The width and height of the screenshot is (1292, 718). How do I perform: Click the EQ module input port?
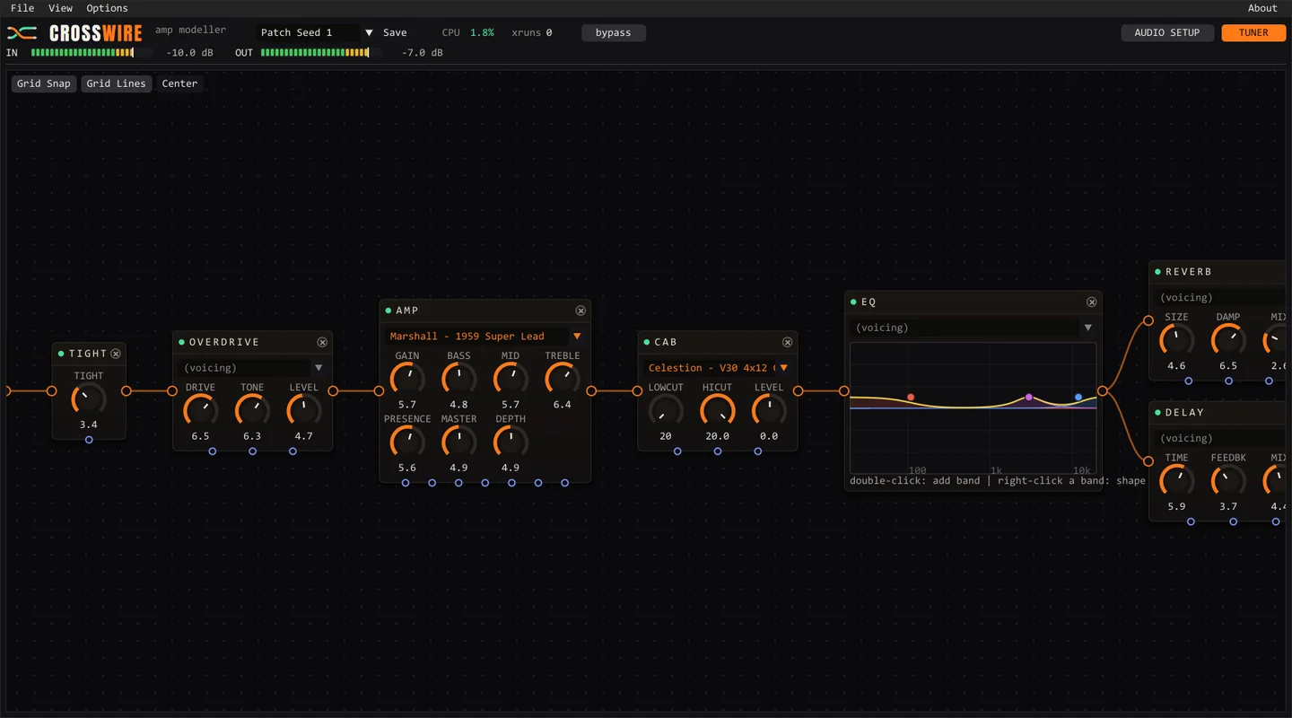pos(844,391)
